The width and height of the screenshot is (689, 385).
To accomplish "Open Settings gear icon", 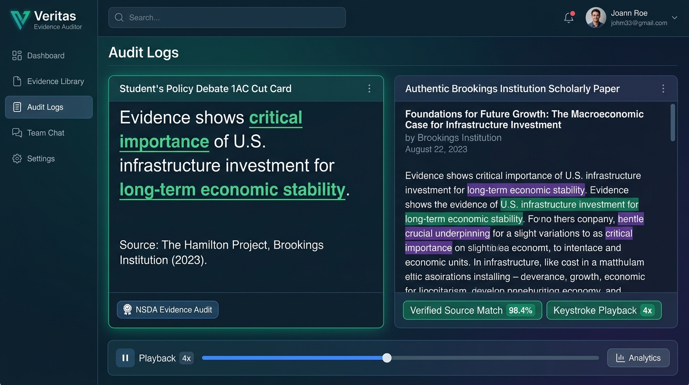I will tap(17, 158).
